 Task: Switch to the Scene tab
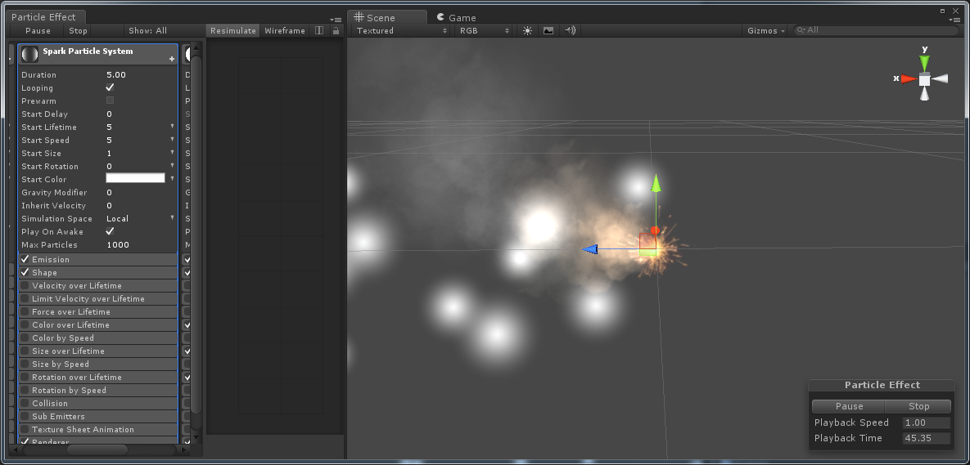(x=387, y=18)
